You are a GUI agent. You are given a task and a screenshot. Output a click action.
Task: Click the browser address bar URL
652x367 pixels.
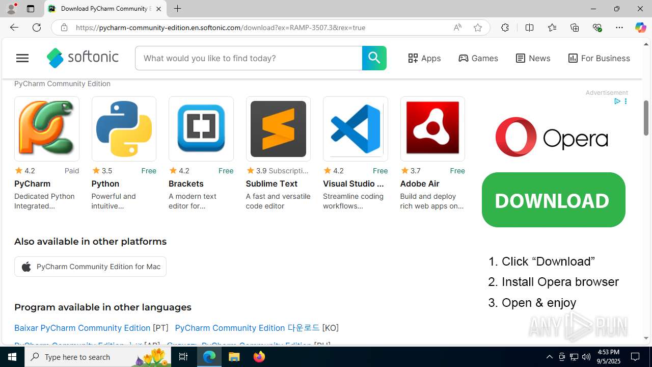(x=221, y=28)
